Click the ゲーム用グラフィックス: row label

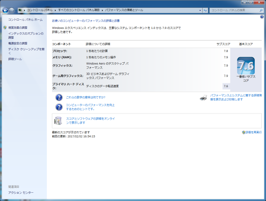[x=68, y=76]
